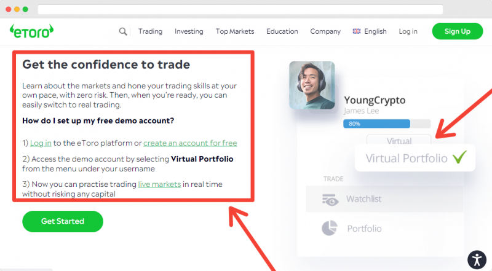The image size is (492, 271).
Task: Open the Trading menu
Action: [x=150, y=31]
